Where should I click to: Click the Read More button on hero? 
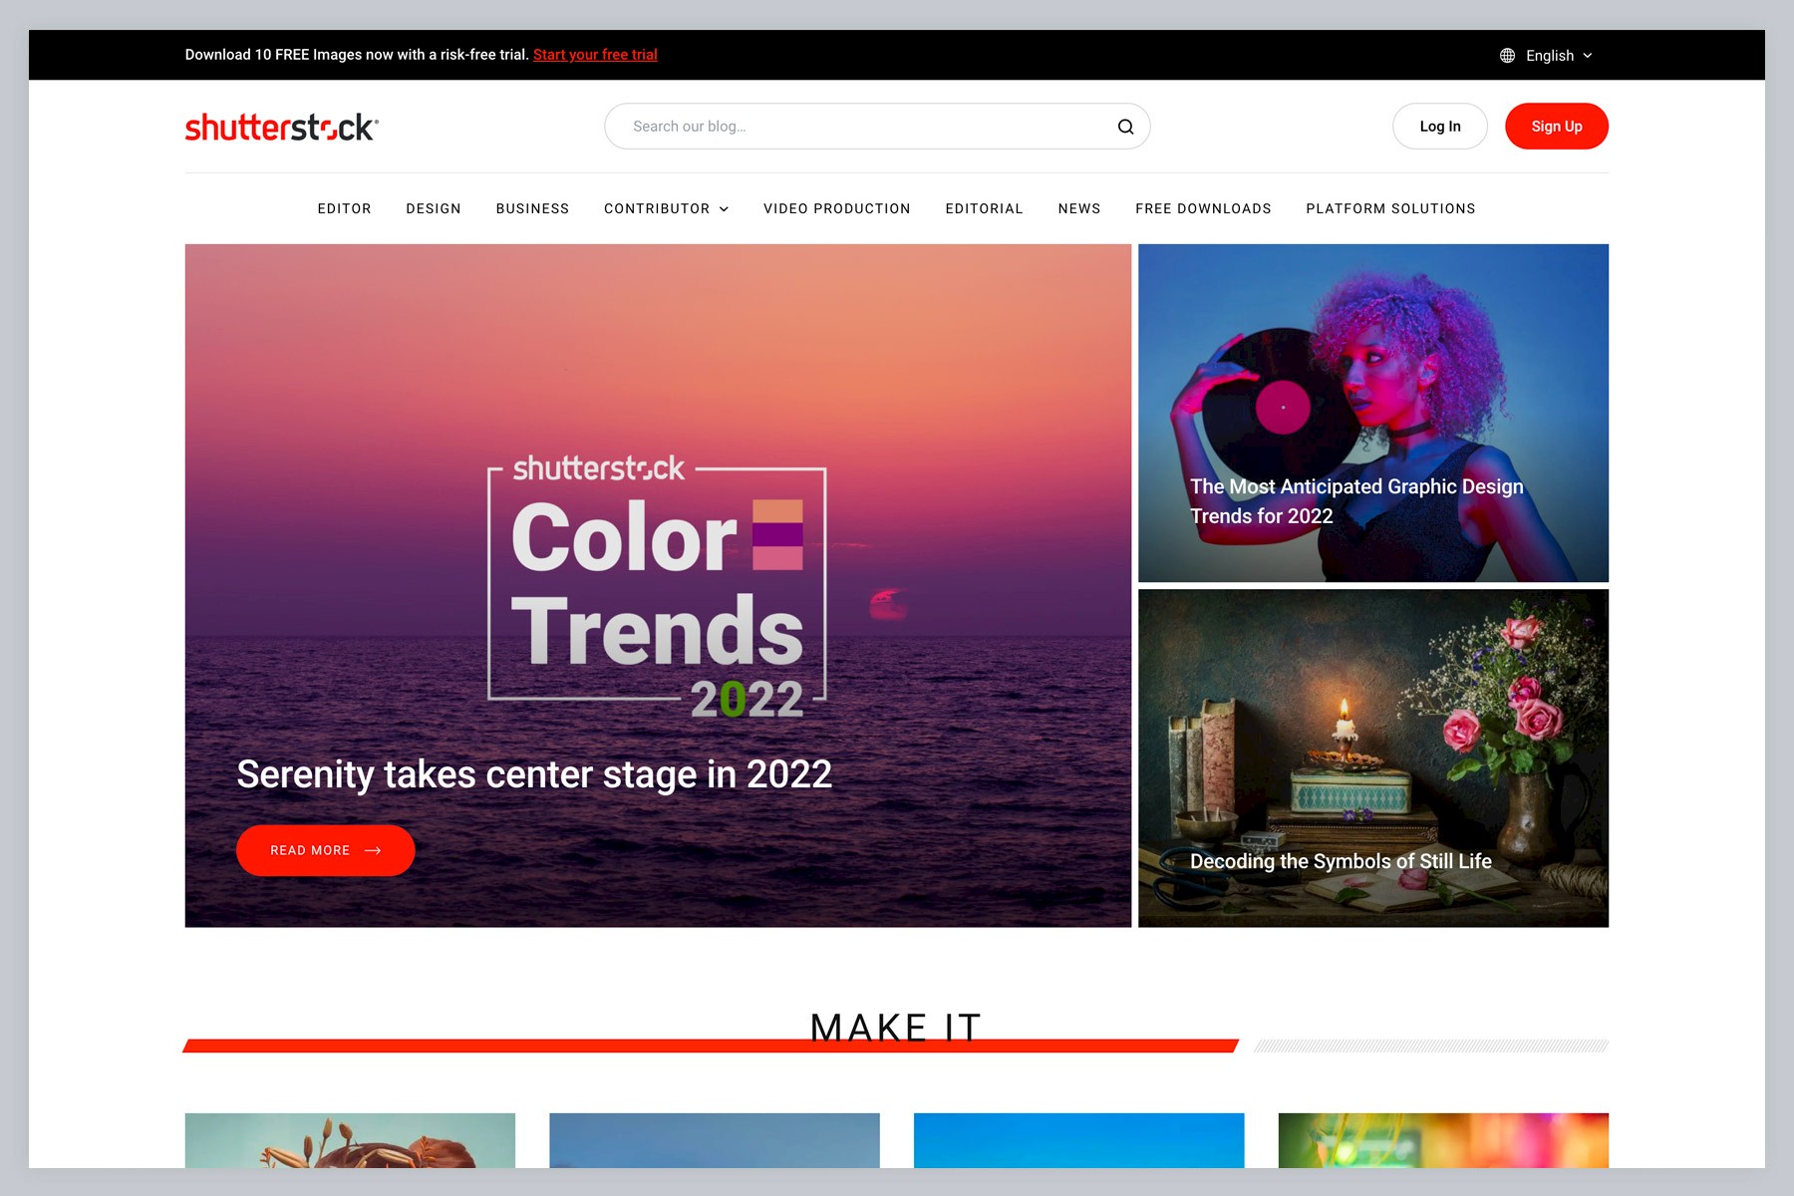click(325, 850)
